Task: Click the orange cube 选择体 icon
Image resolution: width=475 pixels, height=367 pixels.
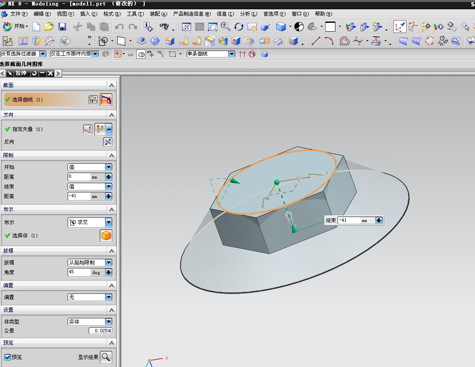Action: pyautogui.click(x=106, y=236)
